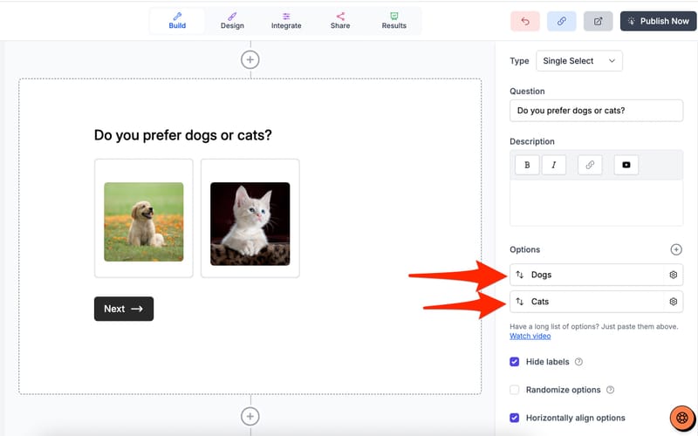698x436 pixels.
Task: Add a block above the question
Action: 250,59
